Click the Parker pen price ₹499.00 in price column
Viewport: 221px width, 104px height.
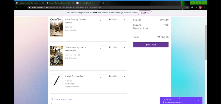point(113,76)
